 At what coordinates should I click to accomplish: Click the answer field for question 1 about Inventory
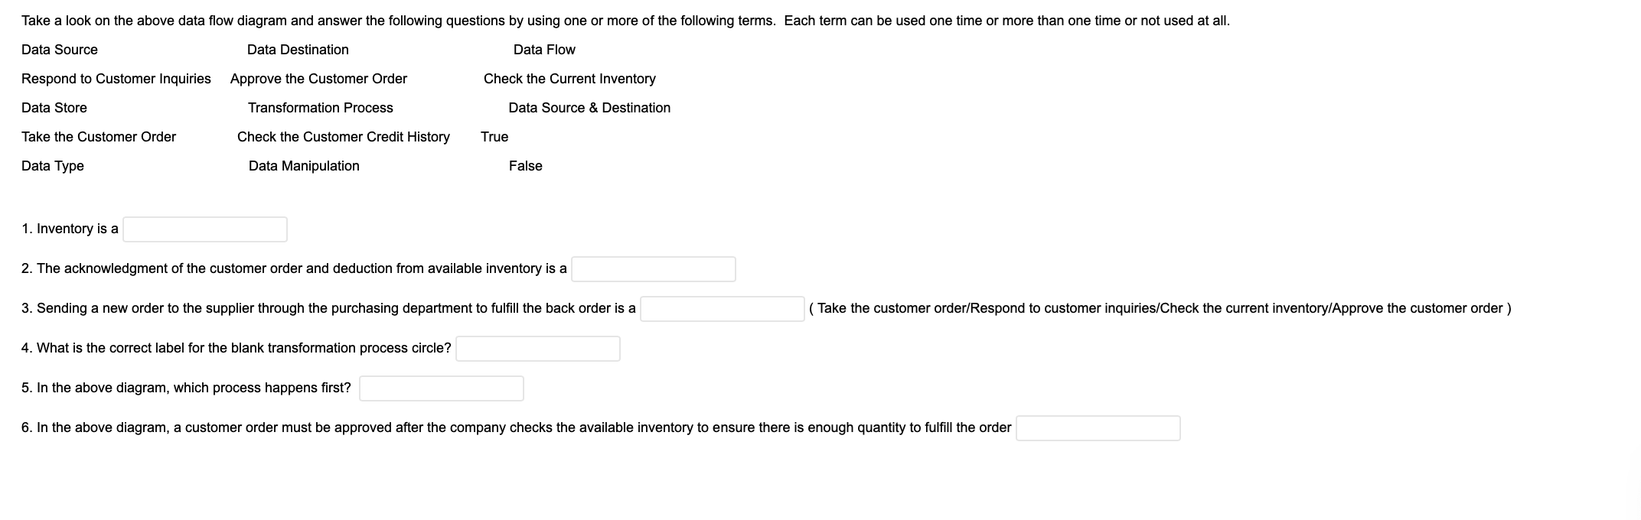point(204,229)
